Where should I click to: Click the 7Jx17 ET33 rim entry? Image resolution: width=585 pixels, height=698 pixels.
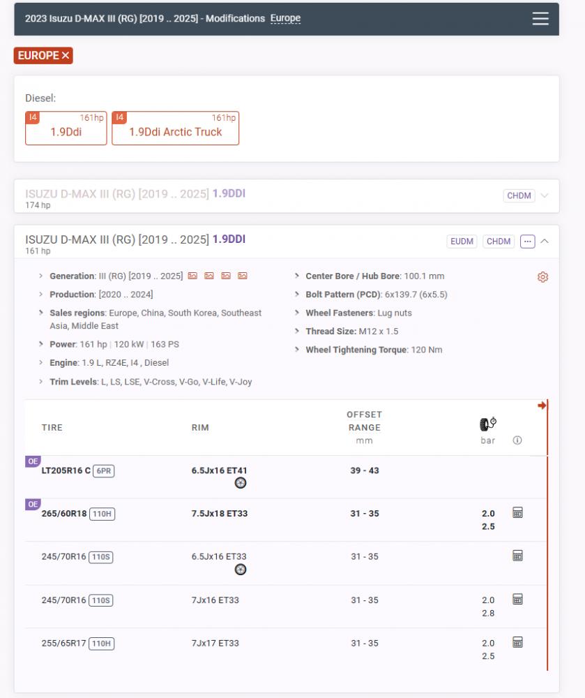click(215, 643)
